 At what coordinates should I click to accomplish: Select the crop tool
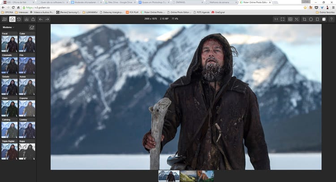(x=304, y=19)
